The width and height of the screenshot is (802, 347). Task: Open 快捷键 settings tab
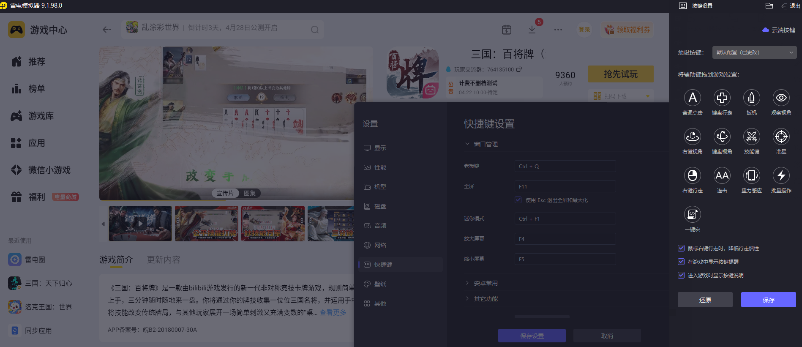400,265
